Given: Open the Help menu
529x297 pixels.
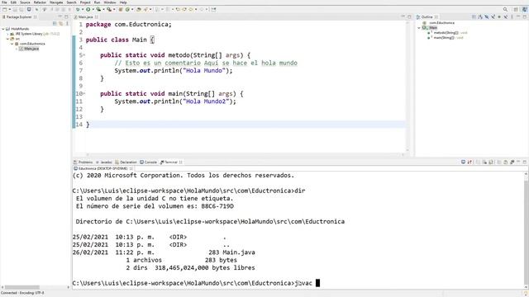Looking at the screenshot, I should [123, 2].
